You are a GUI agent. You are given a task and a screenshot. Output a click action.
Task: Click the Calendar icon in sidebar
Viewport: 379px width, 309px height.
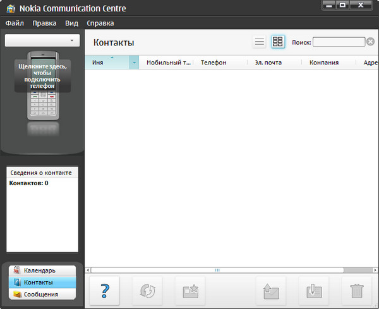coord(16,270)
